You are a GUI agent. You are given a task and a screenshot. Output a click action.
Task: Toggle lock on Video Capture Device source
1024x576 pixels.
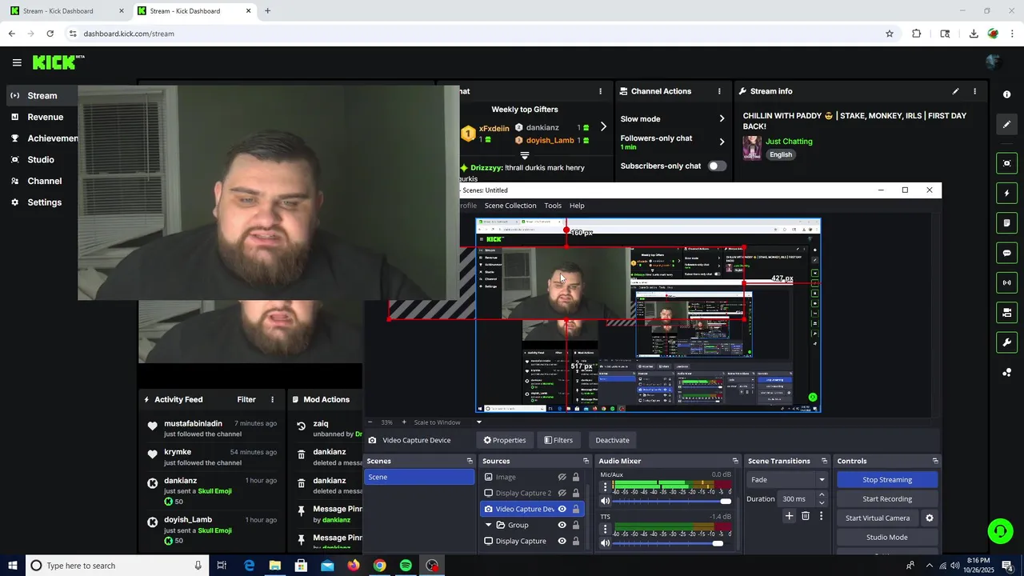[575, 509]
